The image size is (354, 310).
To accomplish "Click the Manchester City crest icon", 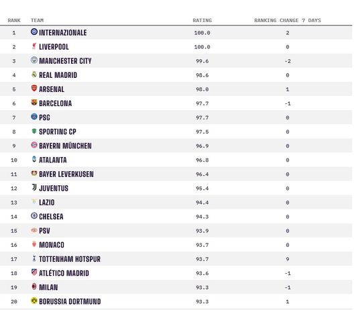I will (x=34, y=60).
